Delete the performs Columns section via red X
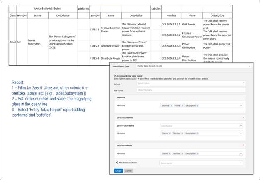 point(243,118)
